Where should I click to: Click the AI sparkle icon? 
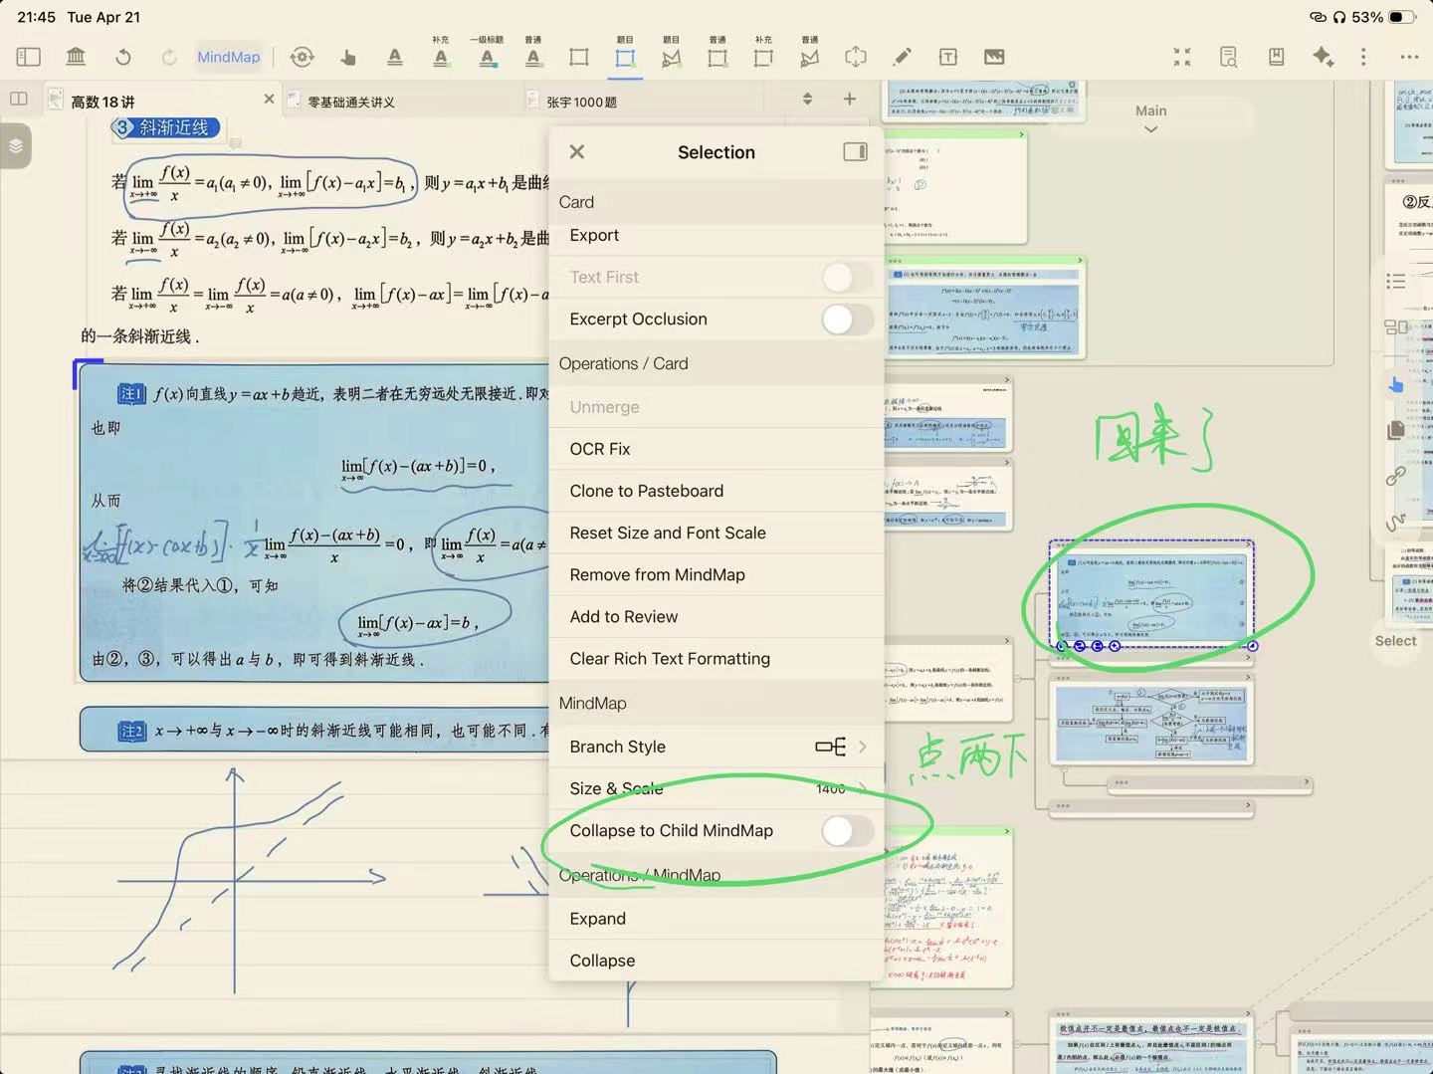1323,57
